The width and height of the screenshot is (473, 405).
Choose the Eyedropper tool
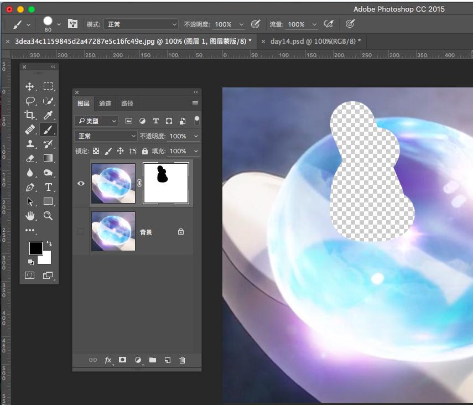click(x=48, y=115)
